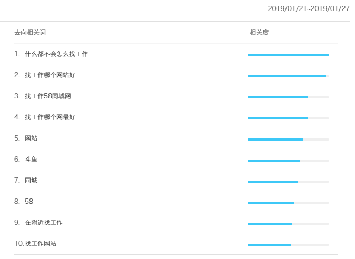Click keyword 找工作哪个网最好

click(50, 117)
